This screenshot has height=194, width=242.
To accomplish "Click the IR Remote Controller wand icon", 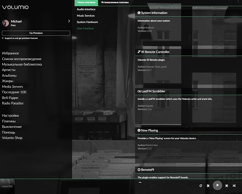I will (x=139, y=52).
